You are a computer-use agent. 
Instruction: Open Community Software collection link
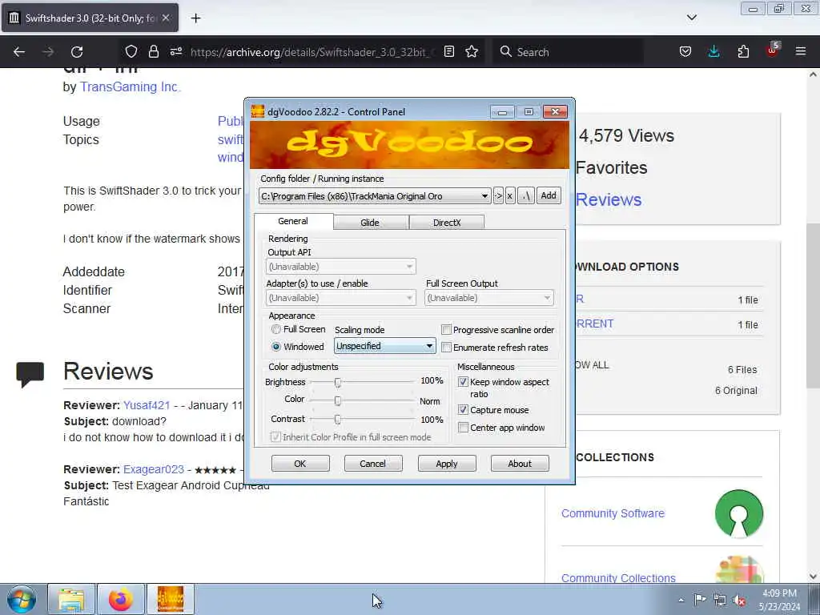pos(613,513)
